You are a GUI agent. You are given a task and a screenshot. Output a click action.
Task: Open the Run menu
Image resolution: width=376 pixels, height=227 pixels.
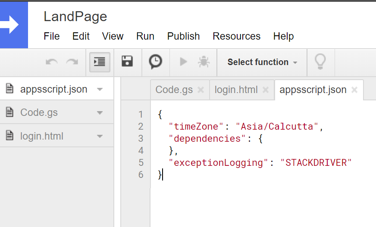pyautogui.click(x=145, y=36)
